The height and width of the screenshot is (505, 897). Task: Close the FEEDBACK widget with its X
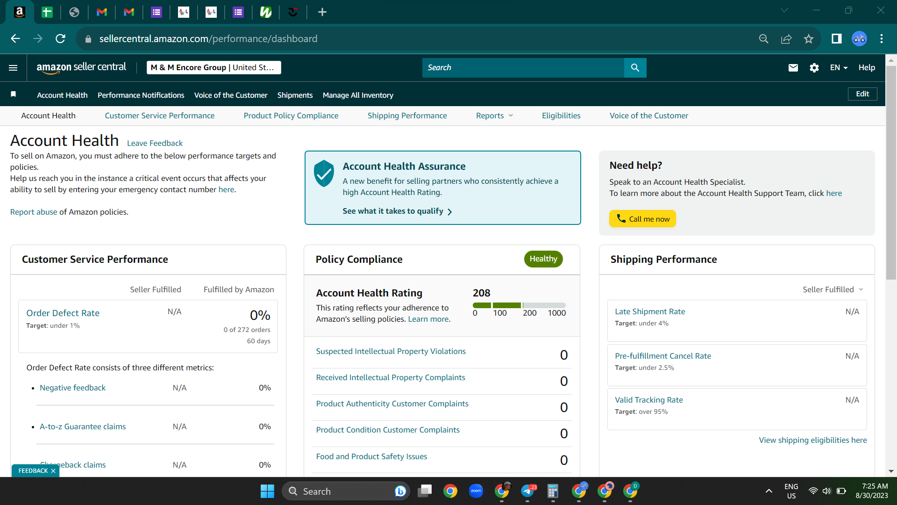53,471
